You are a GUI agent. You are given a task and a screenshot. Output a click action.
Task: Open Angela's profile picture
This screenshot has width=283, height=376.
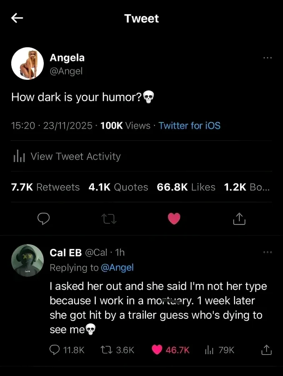[28, 64]
